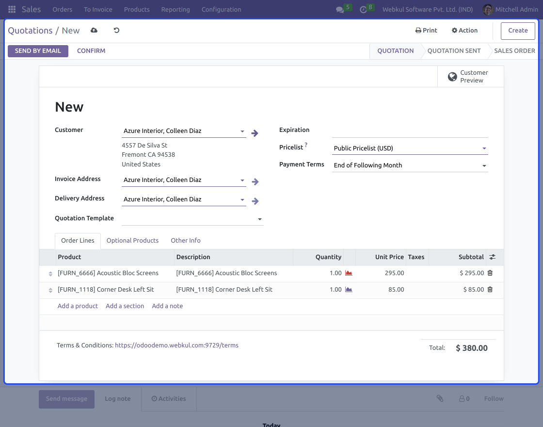Click the attachment paperclip icon
Viewport: 543px width, 427px height.
[440, 398]
